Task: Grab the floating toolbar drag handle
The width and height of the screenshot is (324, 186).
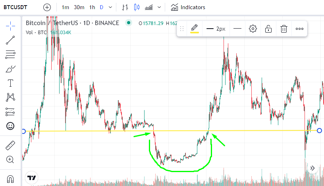Action: point(182,29)
